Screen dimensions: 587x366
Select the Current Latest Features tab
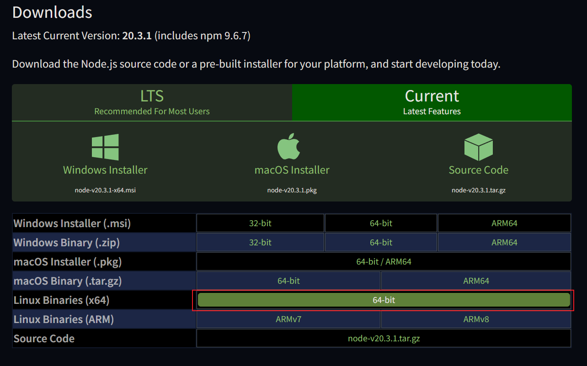[432, 102]
